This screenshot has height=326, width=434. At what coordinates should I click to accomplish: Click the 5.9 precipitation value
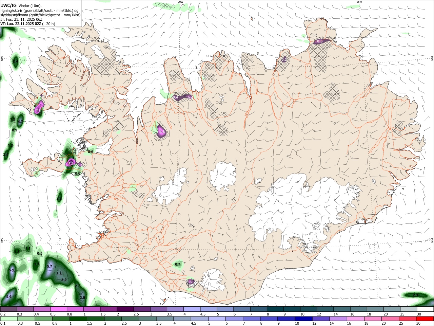(12, 270)
